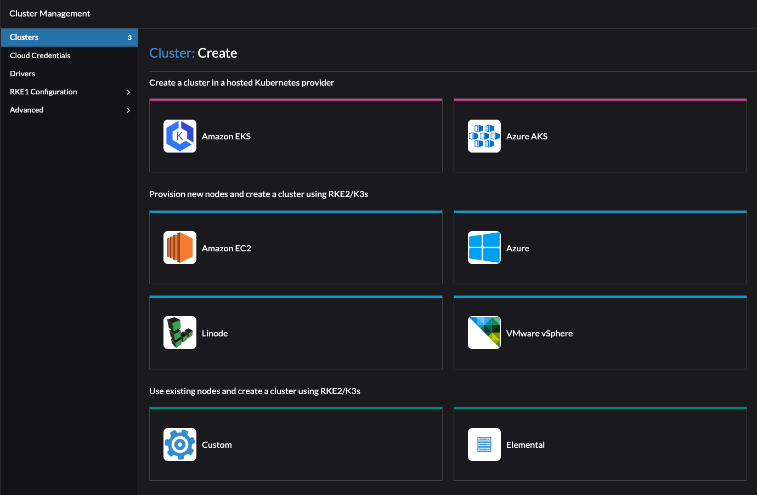Choose the Azure AKS provider label
Image resolution: width=757 pixels, height=495 pixels.
click(527, 136)
